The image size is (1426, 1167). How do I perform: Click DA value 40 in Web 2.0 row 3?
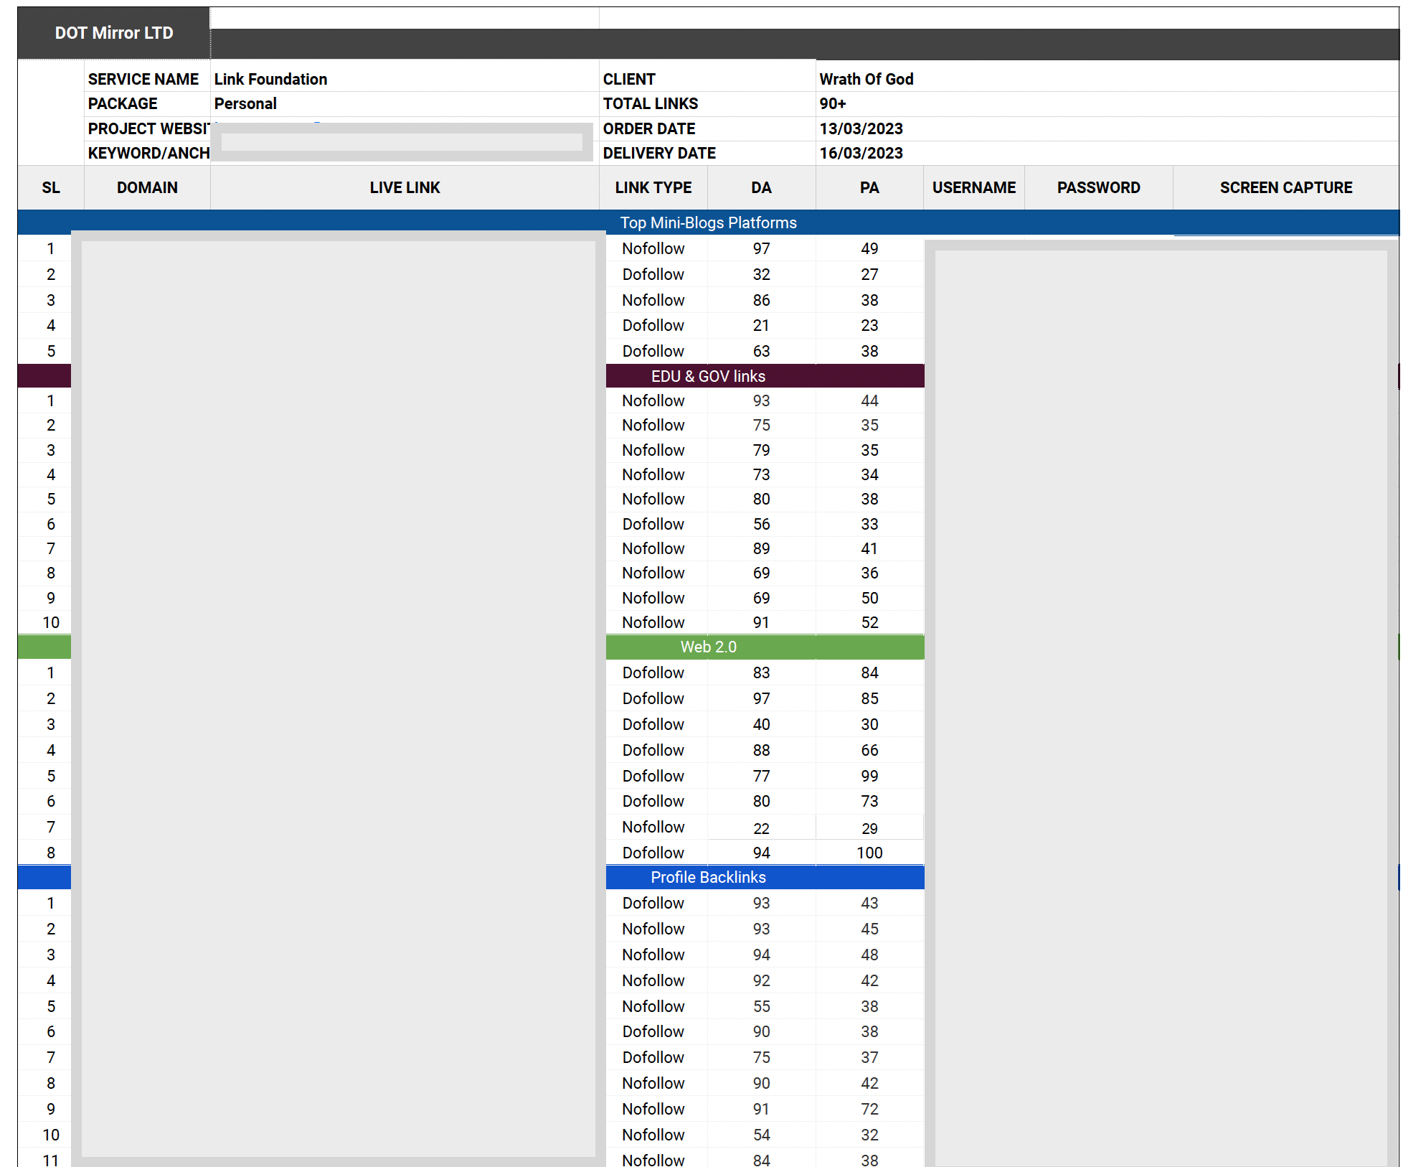coord(761,724)
